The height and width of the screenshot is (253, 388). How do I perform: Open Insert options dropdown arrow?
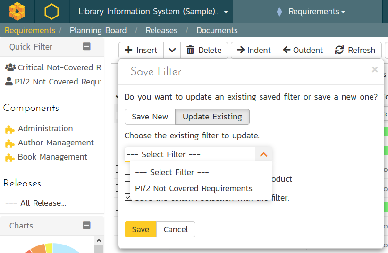[x=172, y=50]
